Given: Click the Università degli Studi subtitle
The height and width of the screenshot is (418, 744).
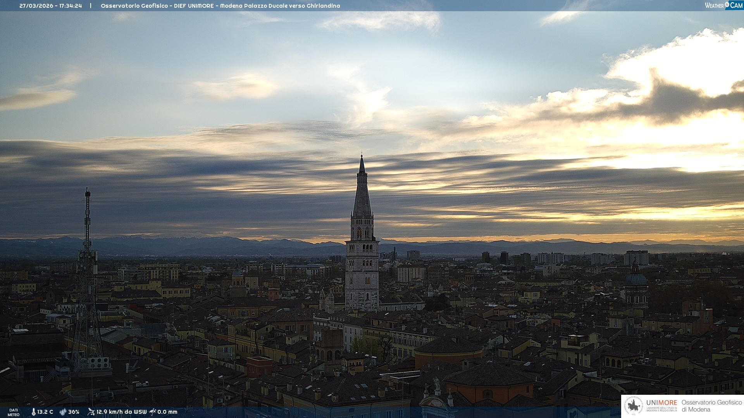Looking at the screenshot, I should (661, 409).
